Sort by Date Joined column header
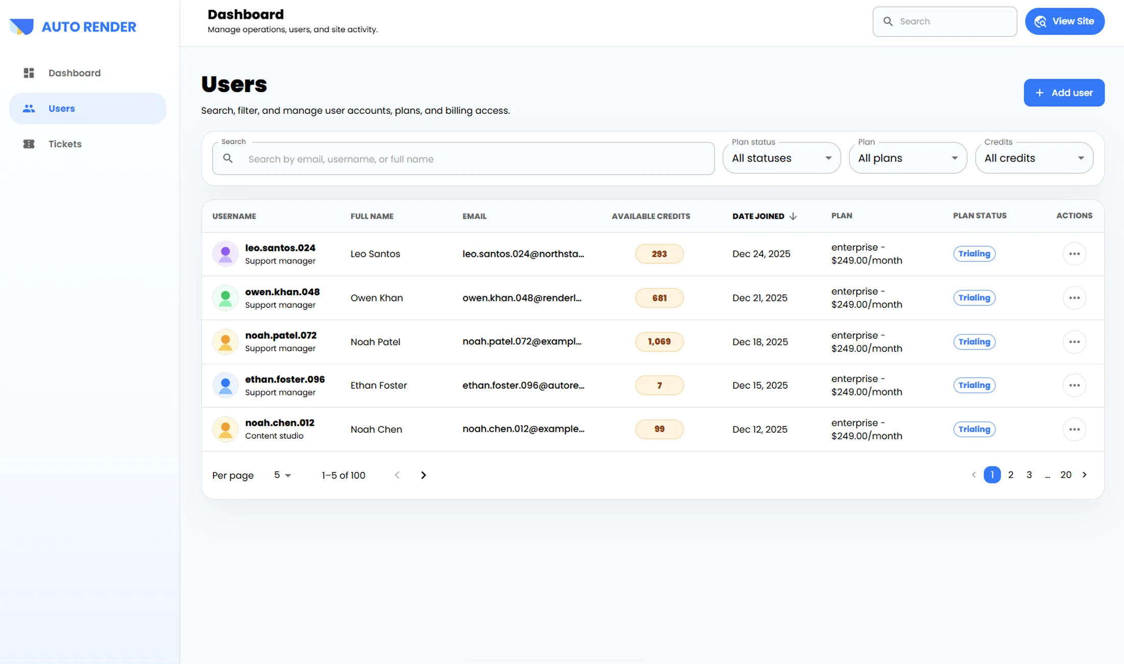The height and width of the screenshot is (664, 1124). pos(758,216)
